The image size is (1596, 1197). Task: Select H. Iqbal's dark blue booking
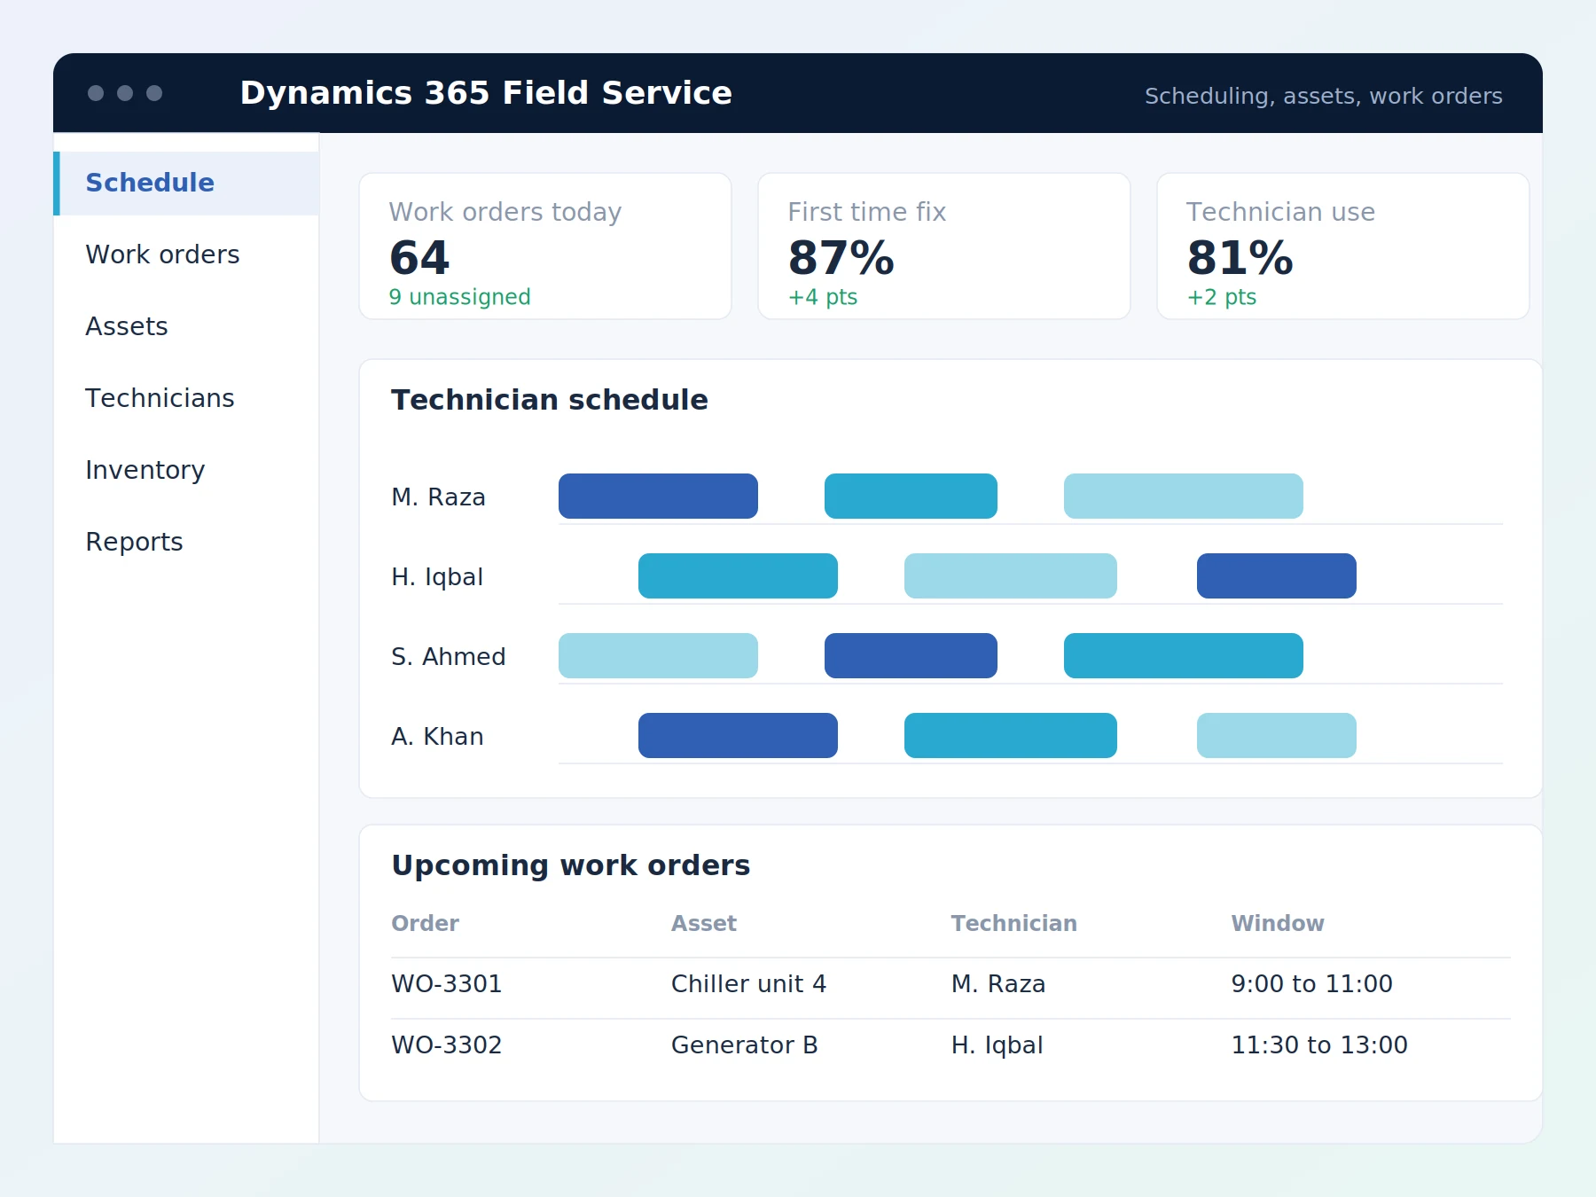point(1277,575)
